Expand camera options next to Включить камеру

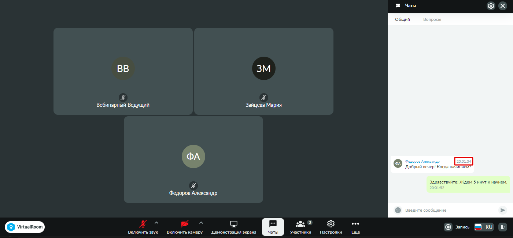[x=201, y=223]
